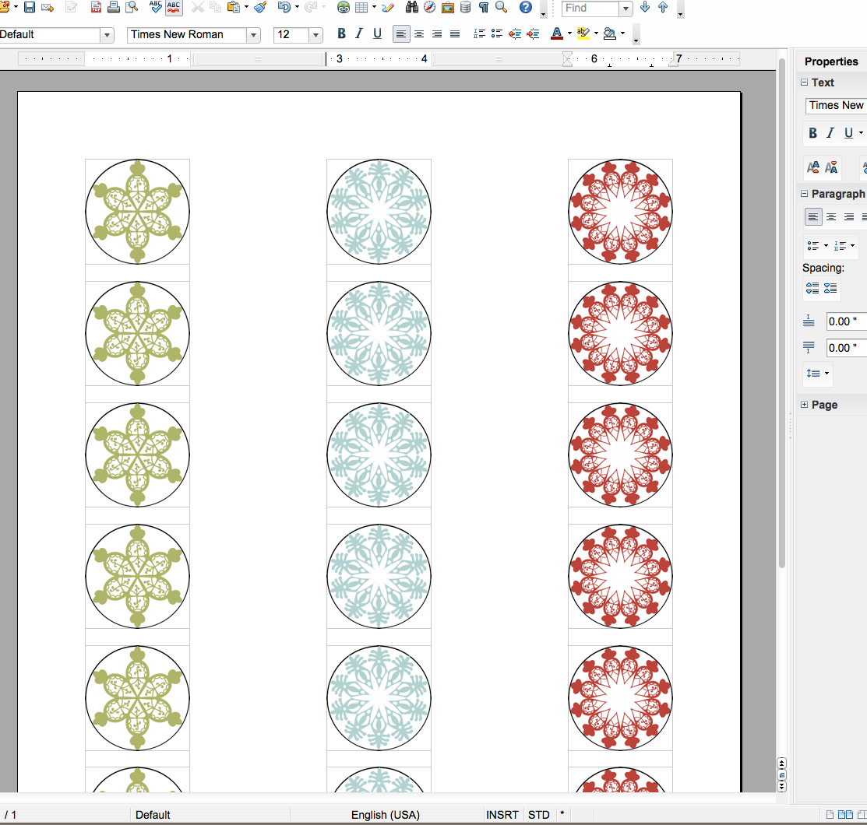Open the Help question mark icon
This screenshot has width=867, height=825.
(x=526, y=8)
